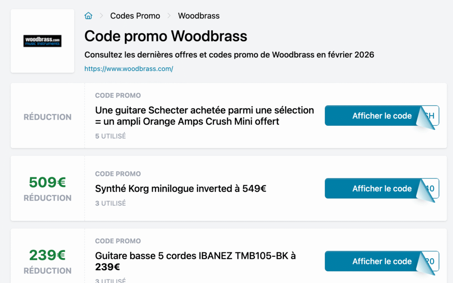This screenshot has height=283, width=453.
Task: Click the home icon in the breadcrumb
Action: click(x=88, y=16)
